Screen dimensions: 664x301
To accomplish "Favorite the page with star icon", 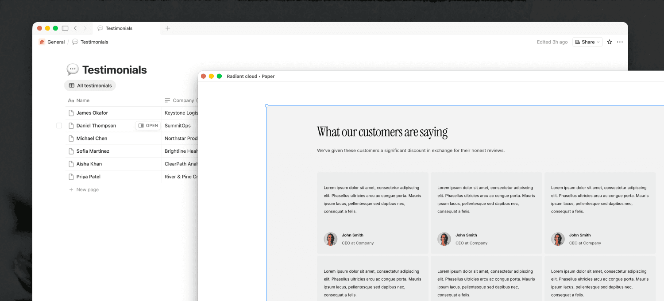I will point(610,42).
